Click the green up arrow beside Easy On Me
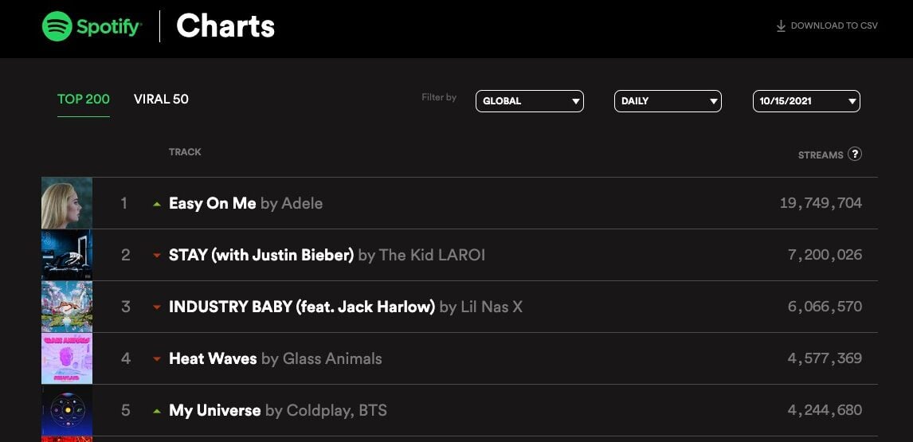913x442 pixels. 157,204
